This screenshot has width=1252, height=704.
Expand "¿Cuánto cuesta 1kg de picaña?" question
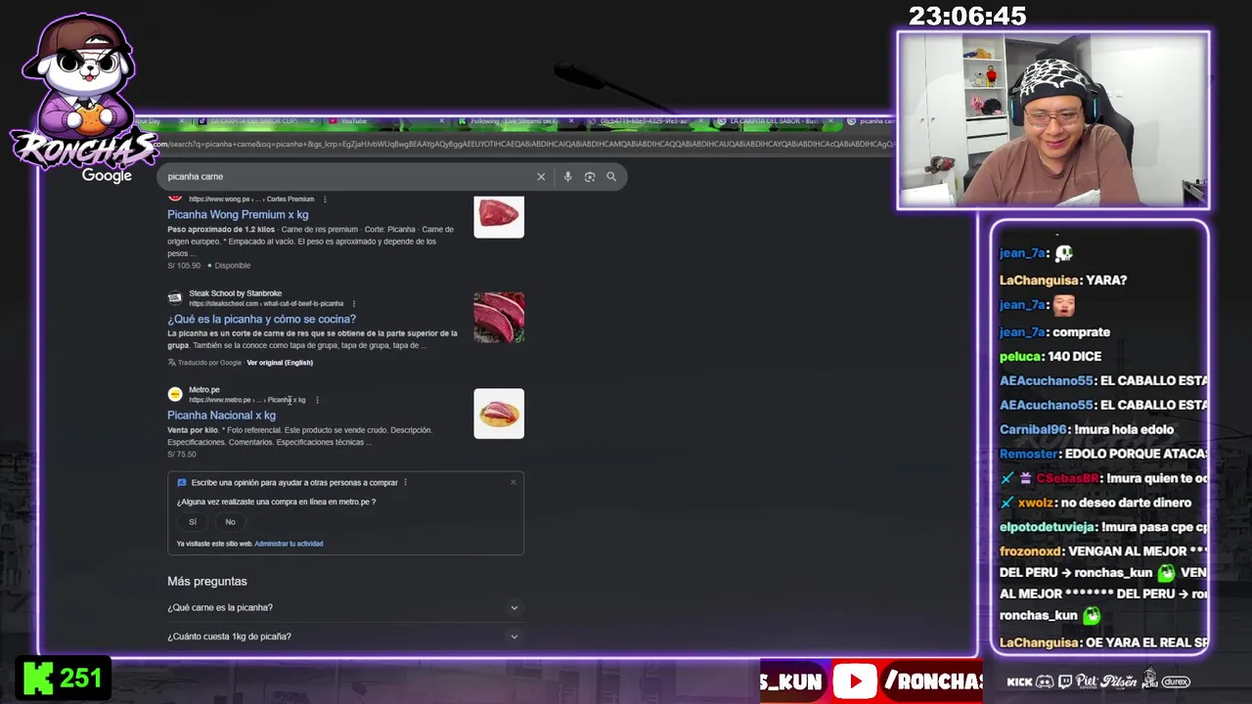(x=344, y=637)
